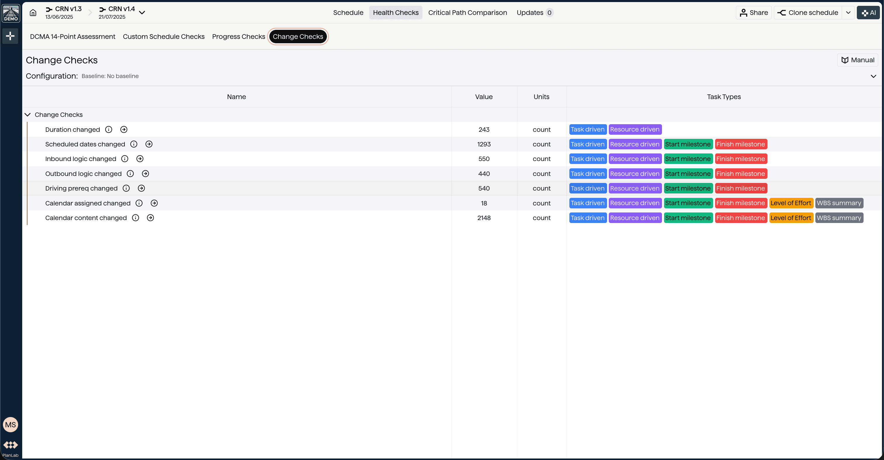This screenshot has width=884, height=460.
Task: Toggle Finish milestone on Scheduled dates changed row
Action: tap(741, 144)
